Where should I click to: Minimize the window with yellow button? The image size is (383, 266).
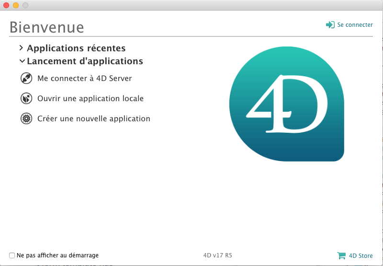click(x=16, y=5)
